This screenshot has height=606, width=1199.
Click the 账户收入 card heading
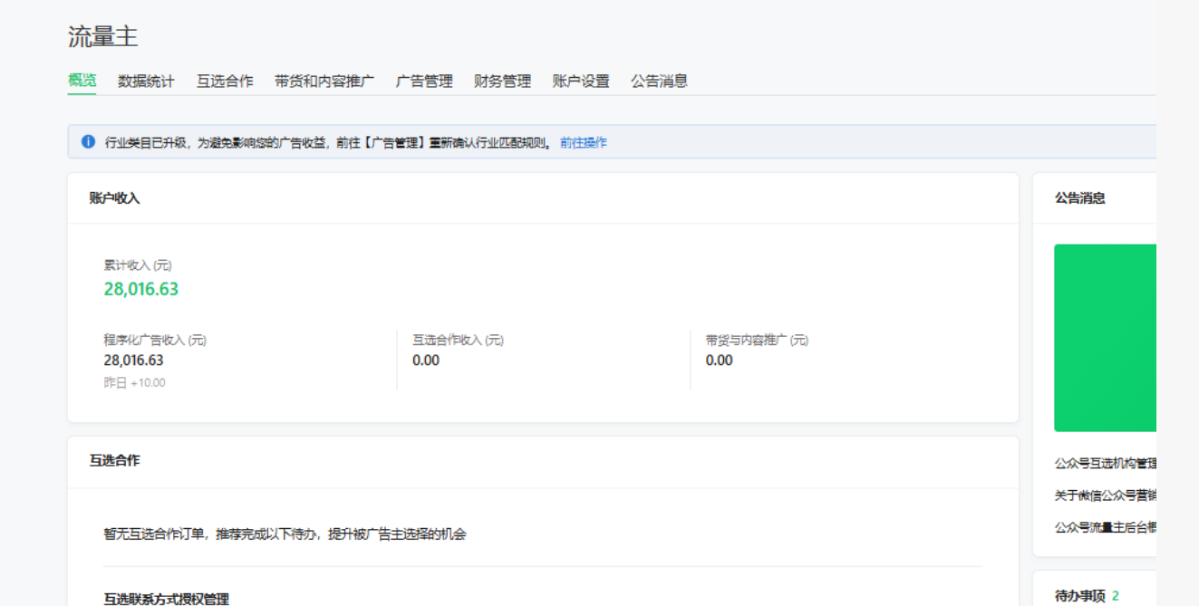pyautogui.click(x=114, y=197)
